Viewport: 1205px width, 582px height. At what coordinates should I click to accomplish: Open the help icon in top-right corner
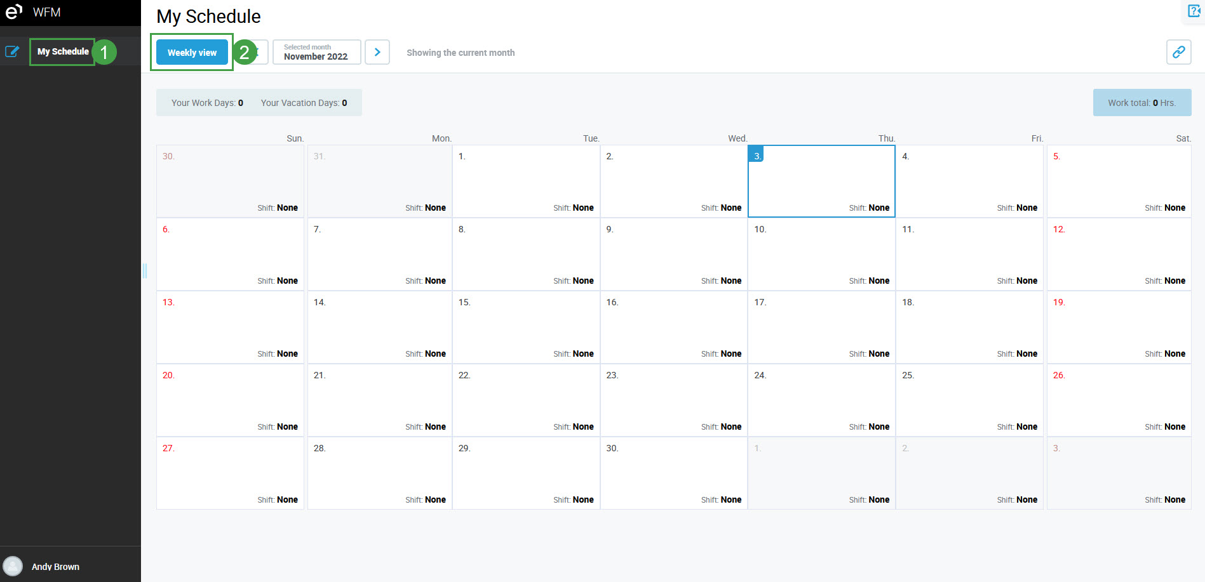[x=1194, y=11]
